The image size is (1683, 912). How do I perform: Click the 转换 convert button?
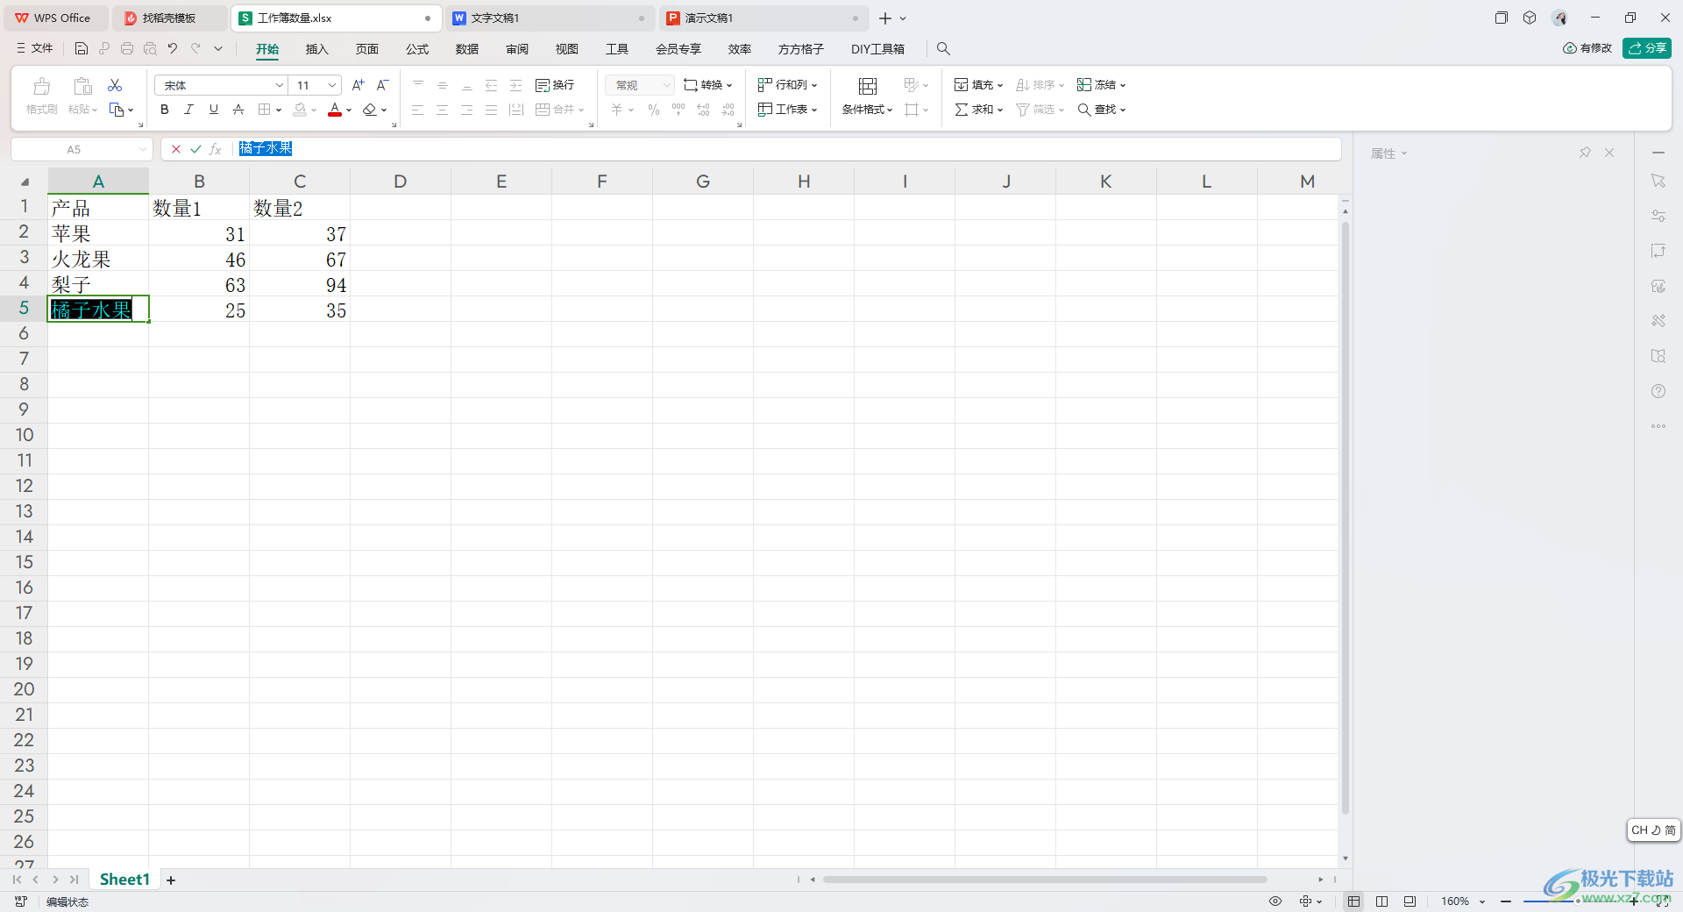708,85
